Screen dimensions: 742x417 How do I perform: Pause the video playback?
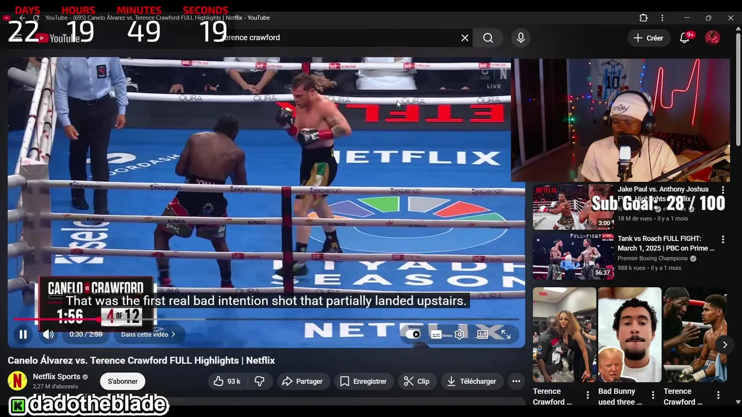pyautogui.click(x=23, y=334)
